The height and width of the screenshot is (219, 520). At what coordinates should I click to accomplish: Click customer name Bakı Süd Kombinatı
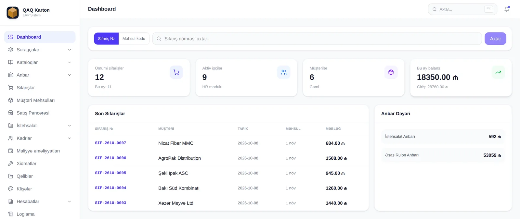pos(179,188)
